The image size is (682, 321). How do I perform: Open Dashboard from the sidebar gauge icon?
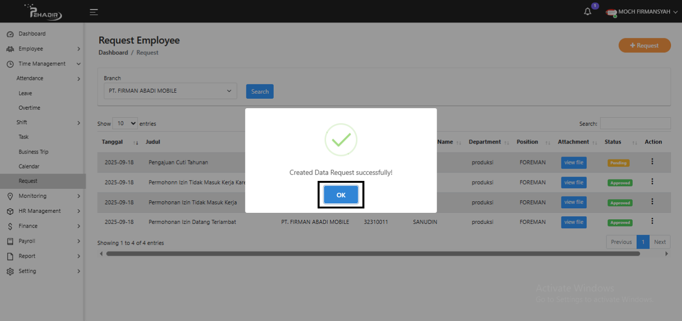point(10,34)
